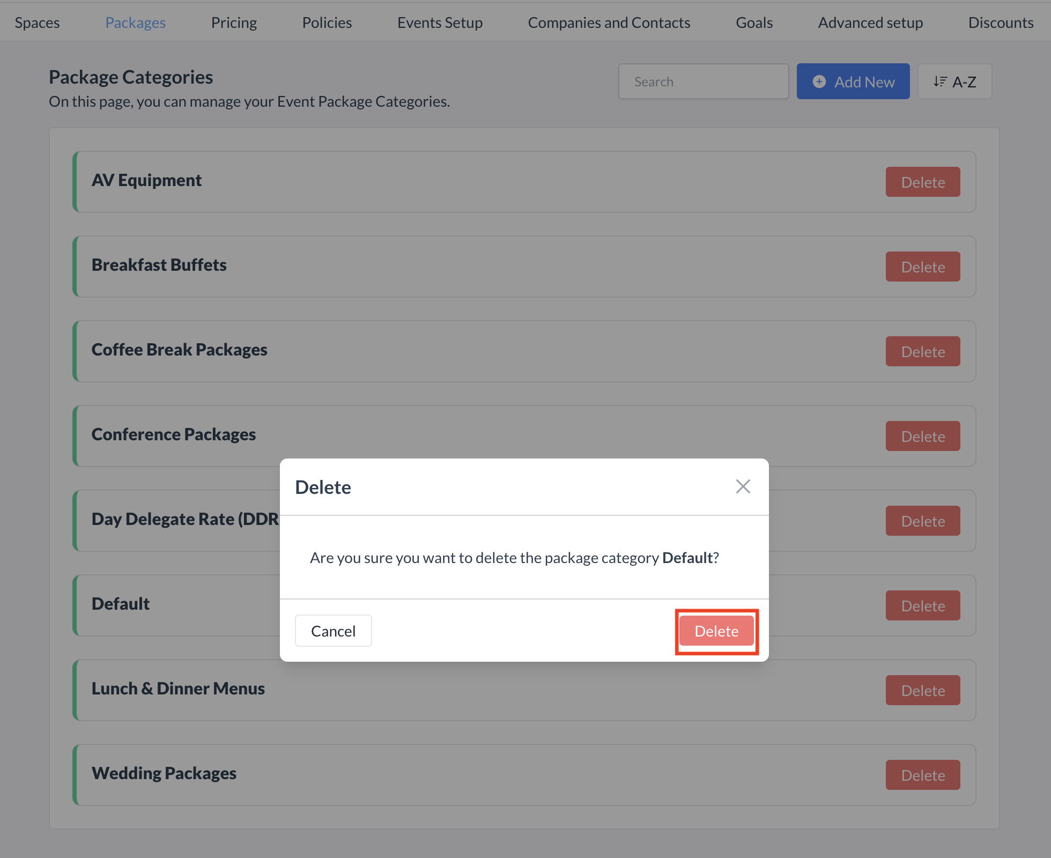Open Companies and Contacts
The height and width of the screenshot is (858, 1051).
[x=609, y=22]
